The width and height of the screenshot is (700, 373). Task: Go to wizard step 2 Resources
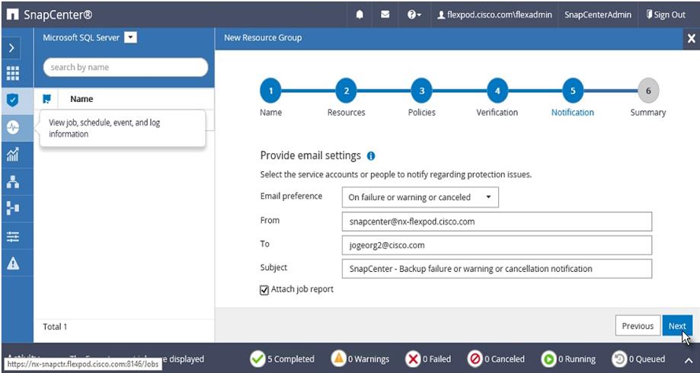pos(346,91)
